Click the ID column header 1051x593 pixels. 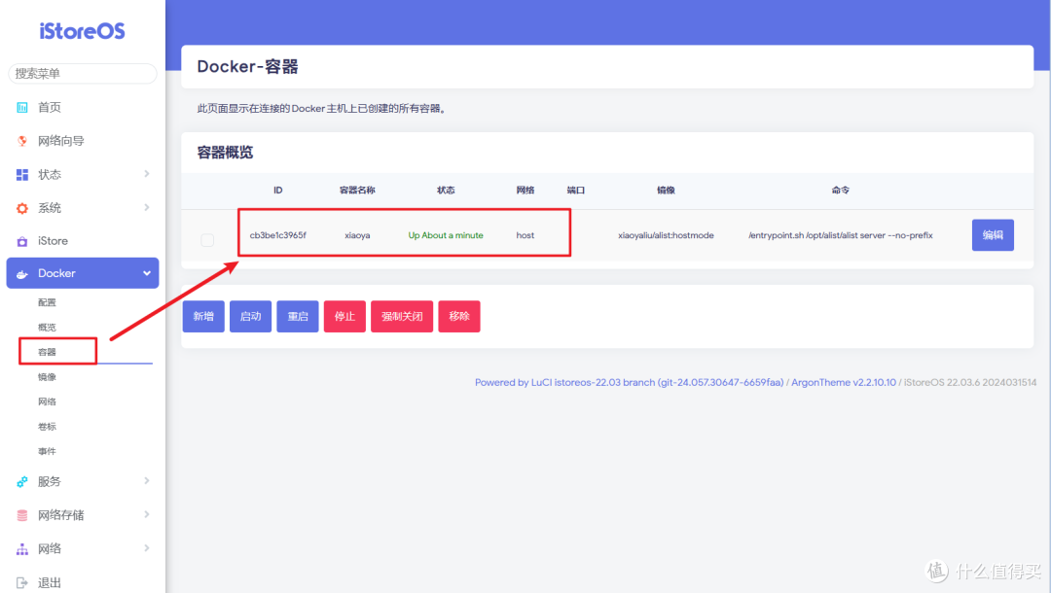click(278, 191)
